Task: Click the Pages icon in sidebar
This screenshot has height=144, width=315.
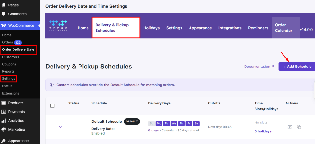Action: [4, 5]
